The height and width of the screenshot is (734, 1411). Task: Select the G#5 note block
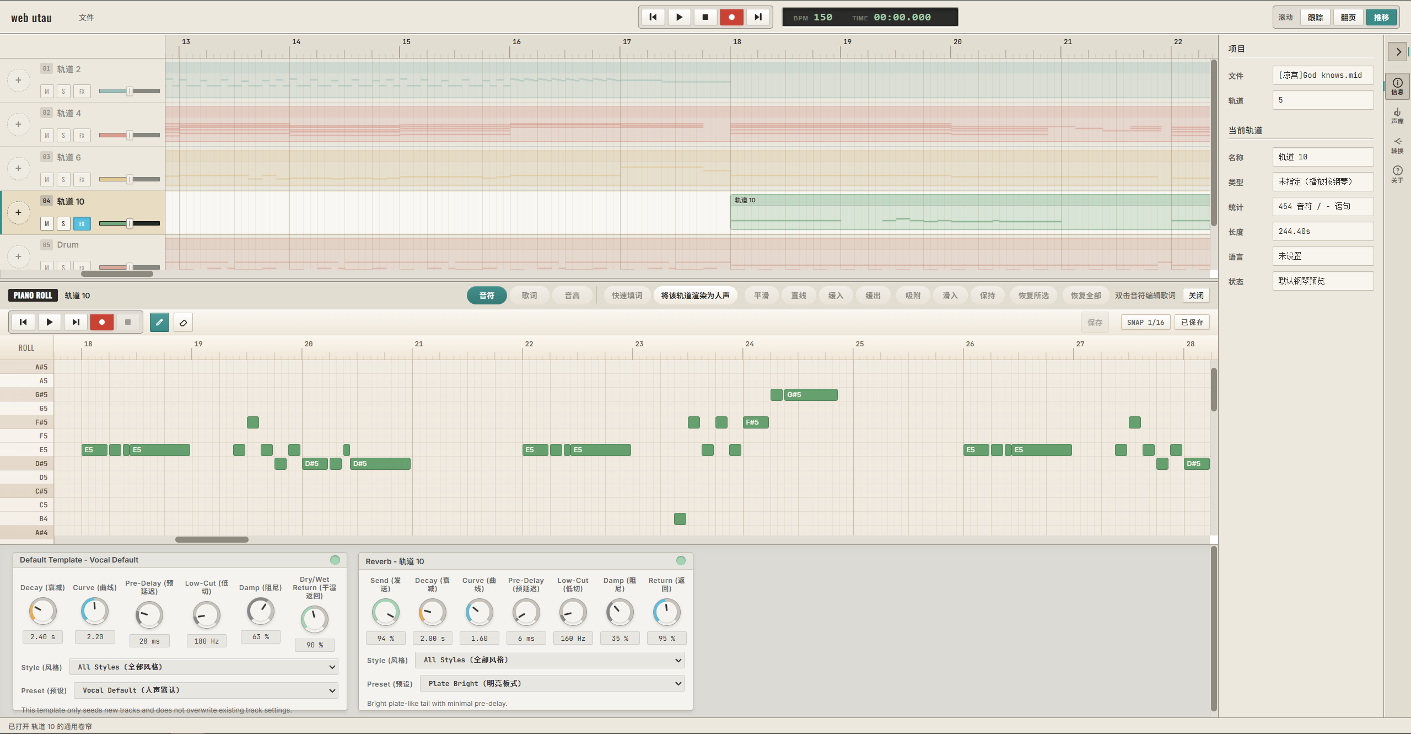(x=811, y=395)
